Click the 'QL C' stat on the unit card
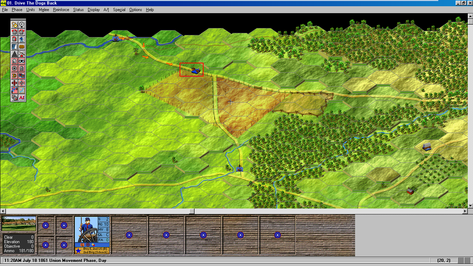This screenshot has height=266, width=473. tap(104, 235)
